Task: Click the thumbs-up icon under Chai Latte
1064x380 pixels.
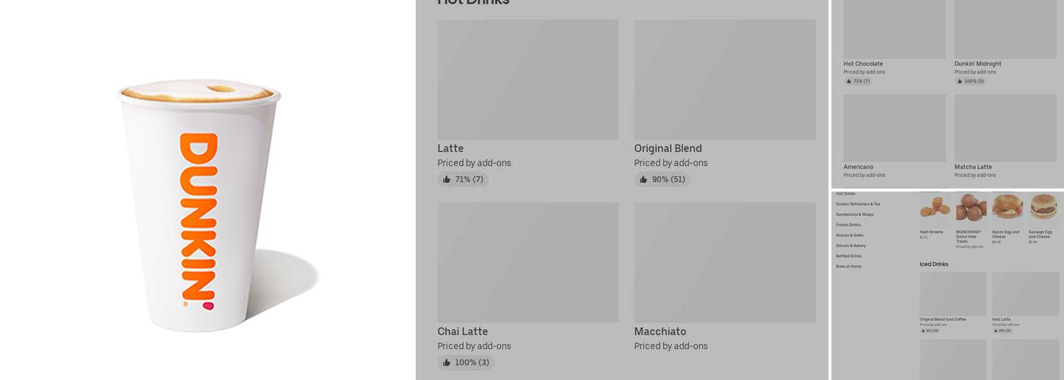Action: [447, 363]
